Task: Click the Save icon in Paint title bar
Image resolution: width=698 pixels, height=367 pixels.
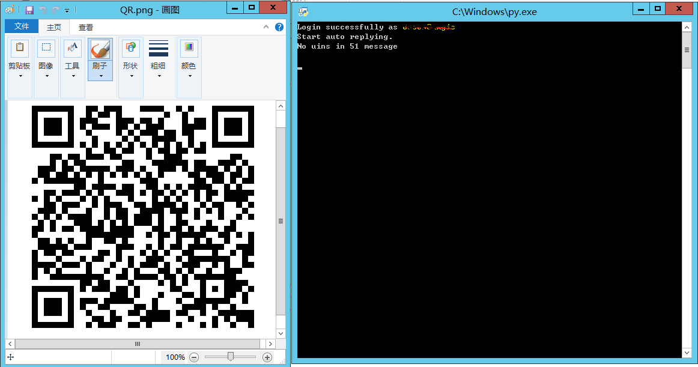Action: 29,10
